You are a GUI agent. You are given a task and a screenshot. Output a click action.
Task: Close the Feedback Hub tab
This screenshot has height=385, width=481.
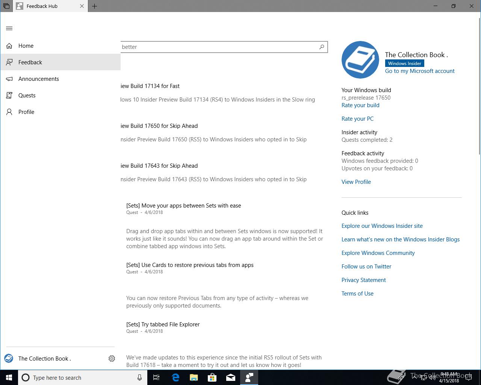pos(82,6)
